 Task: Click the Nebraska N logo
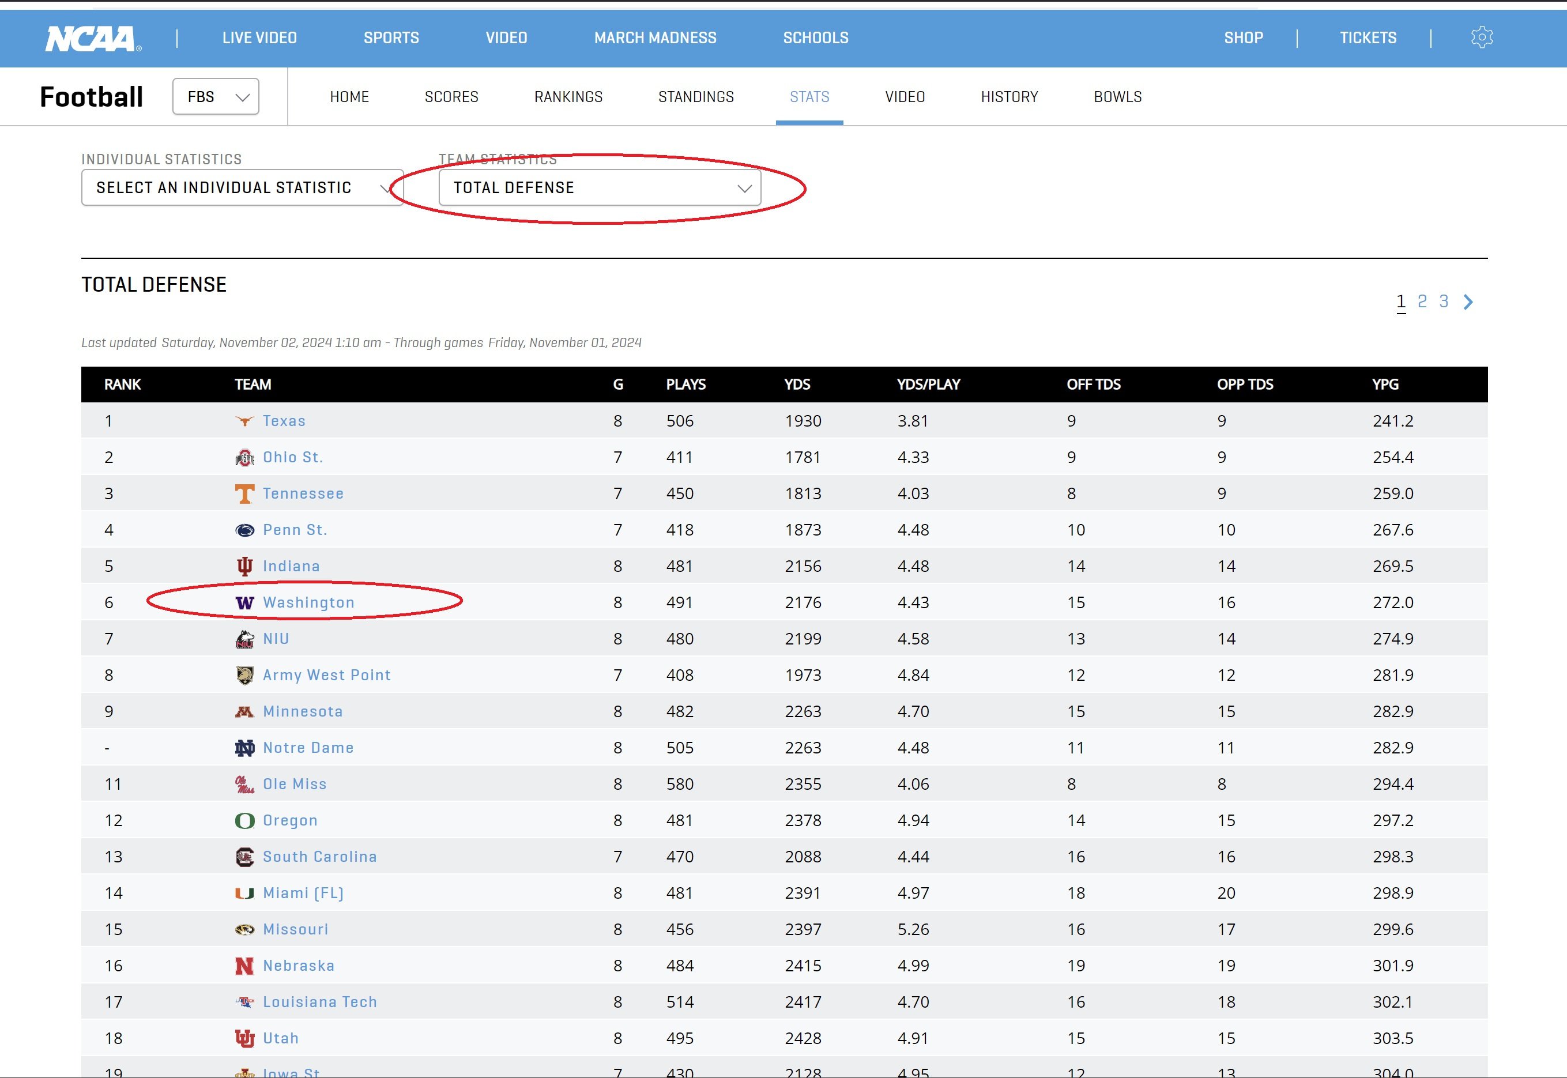(x=244, y=966)
